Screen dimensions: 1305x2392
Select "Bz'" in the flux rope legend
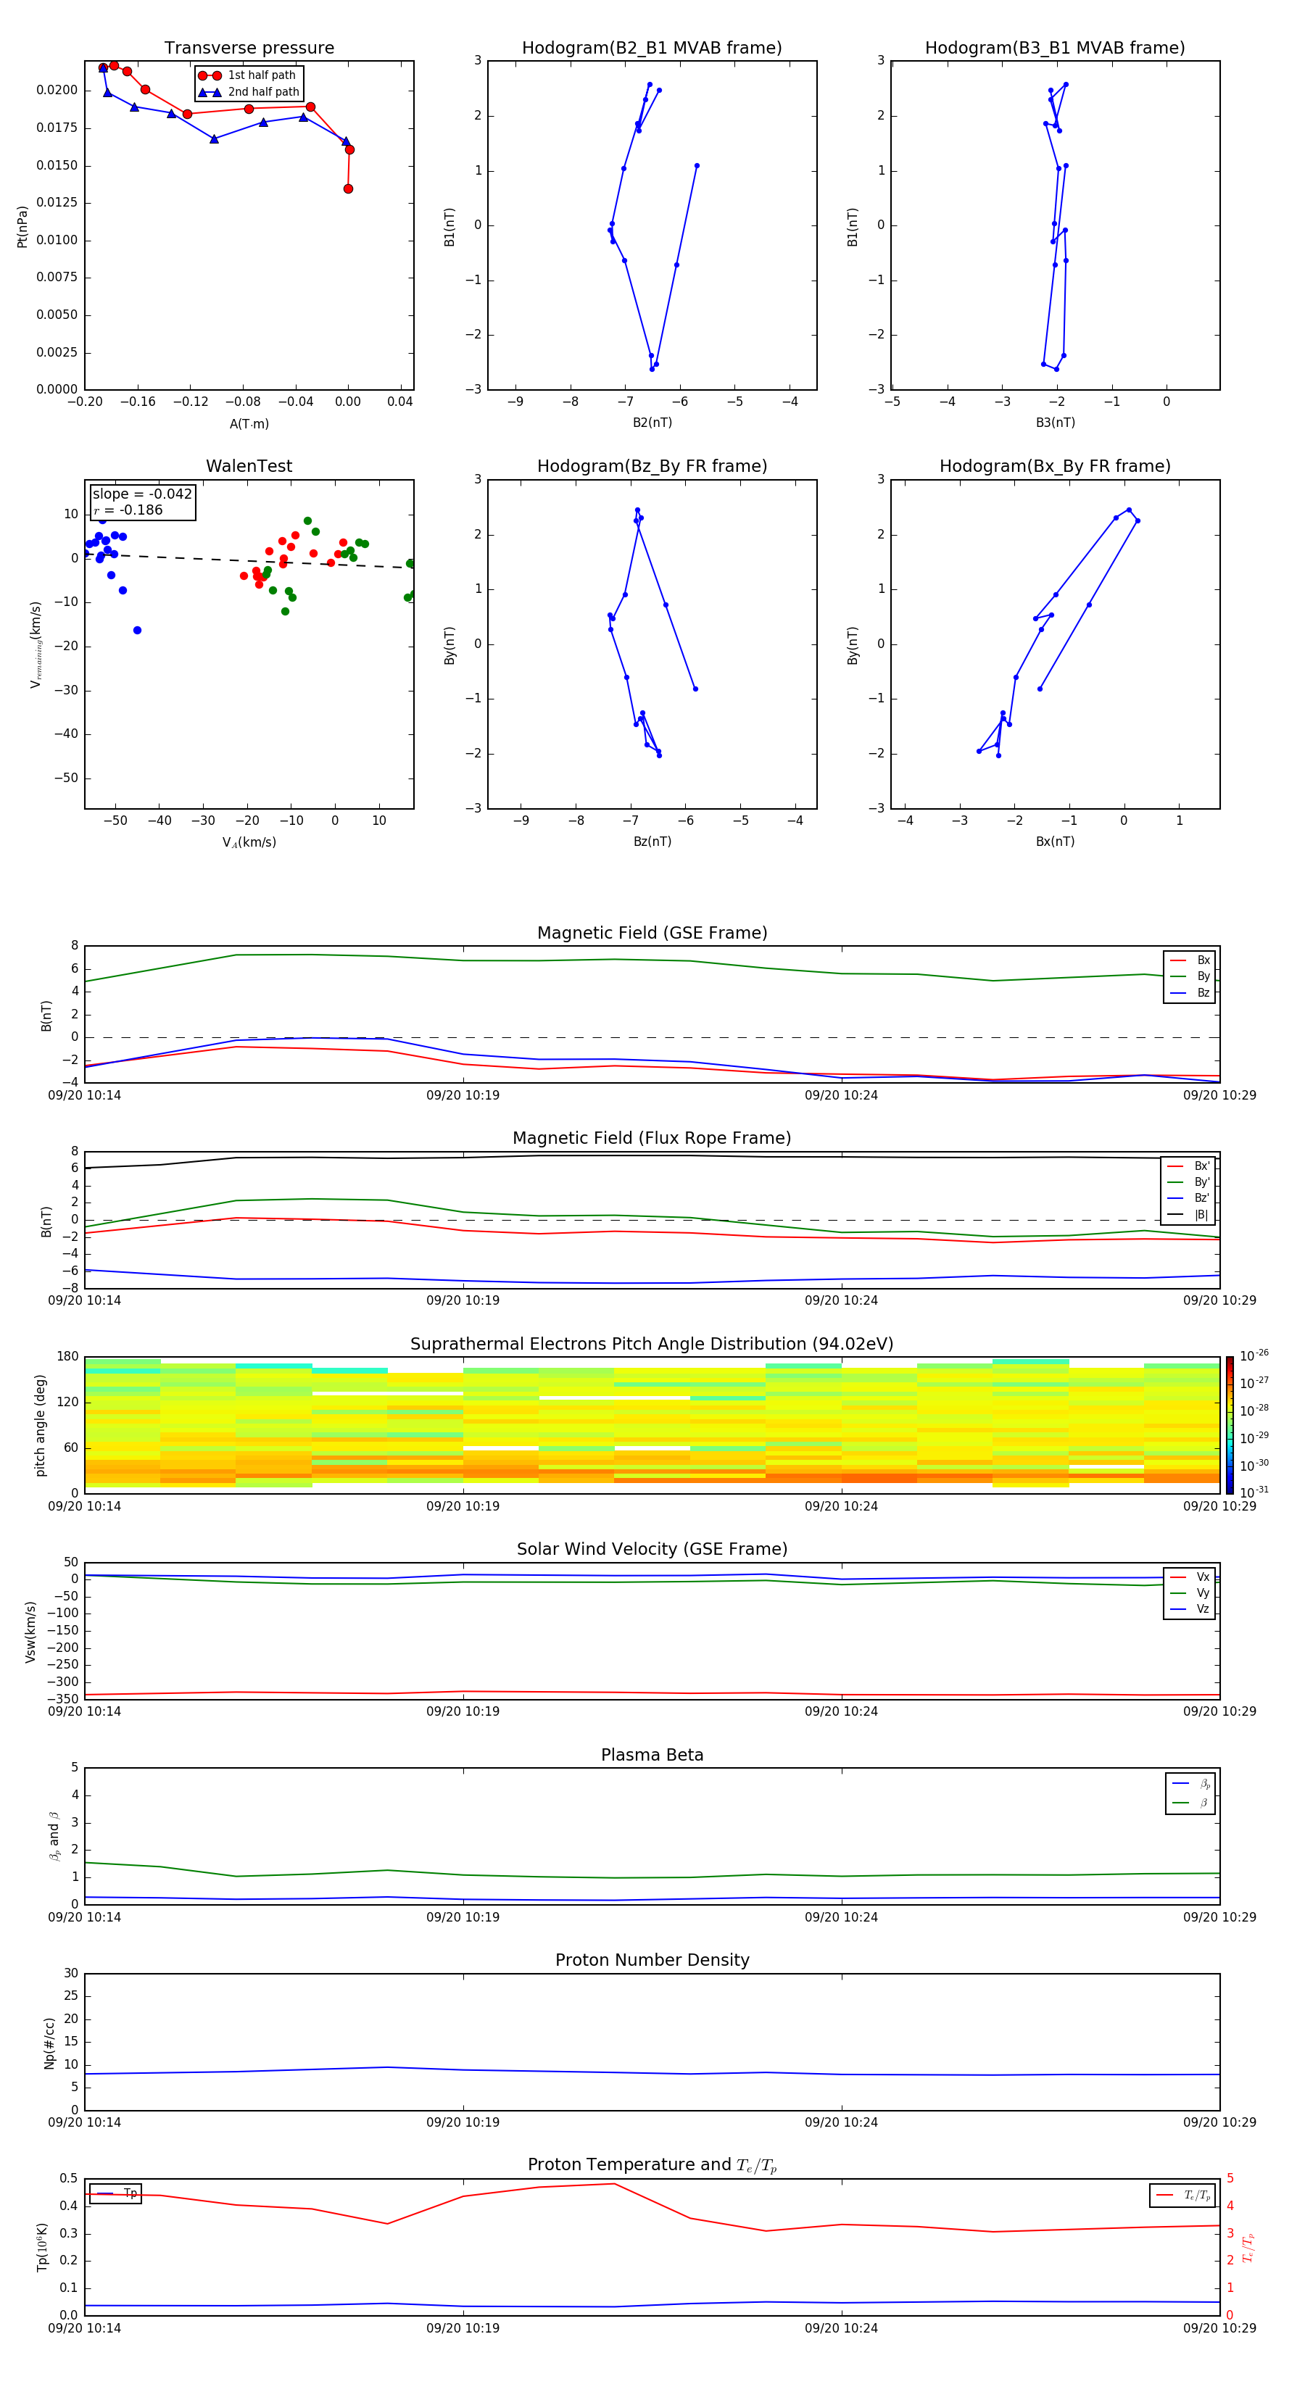pyautogui.click(x=1189, y=1198)
